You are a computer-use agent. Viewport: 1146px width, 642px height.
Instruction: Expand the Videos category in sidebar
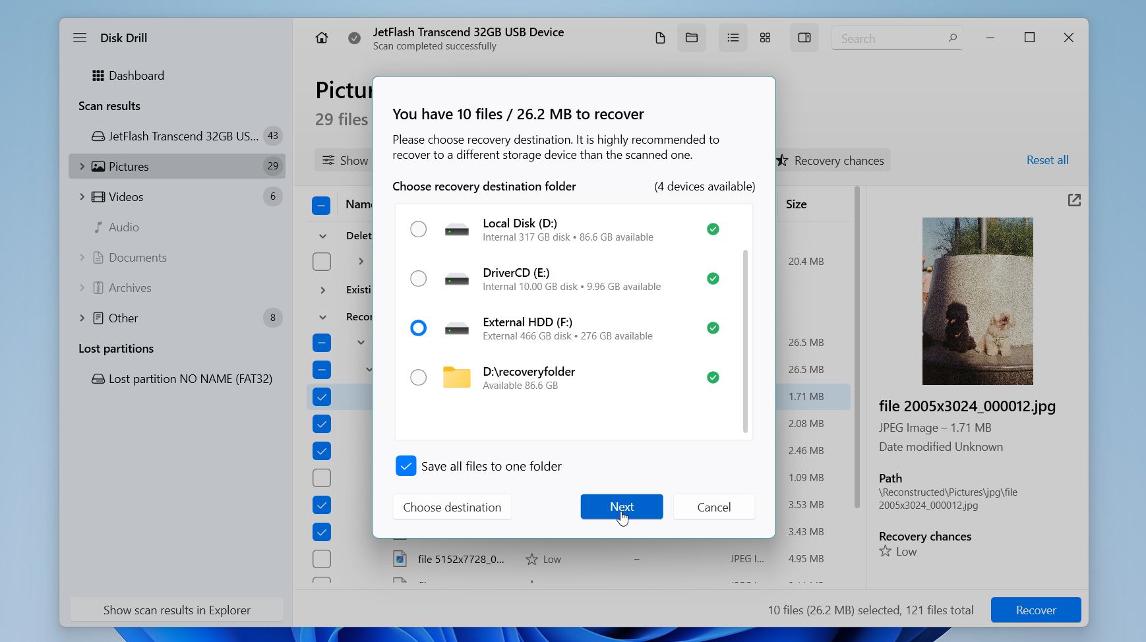[82, 197]
